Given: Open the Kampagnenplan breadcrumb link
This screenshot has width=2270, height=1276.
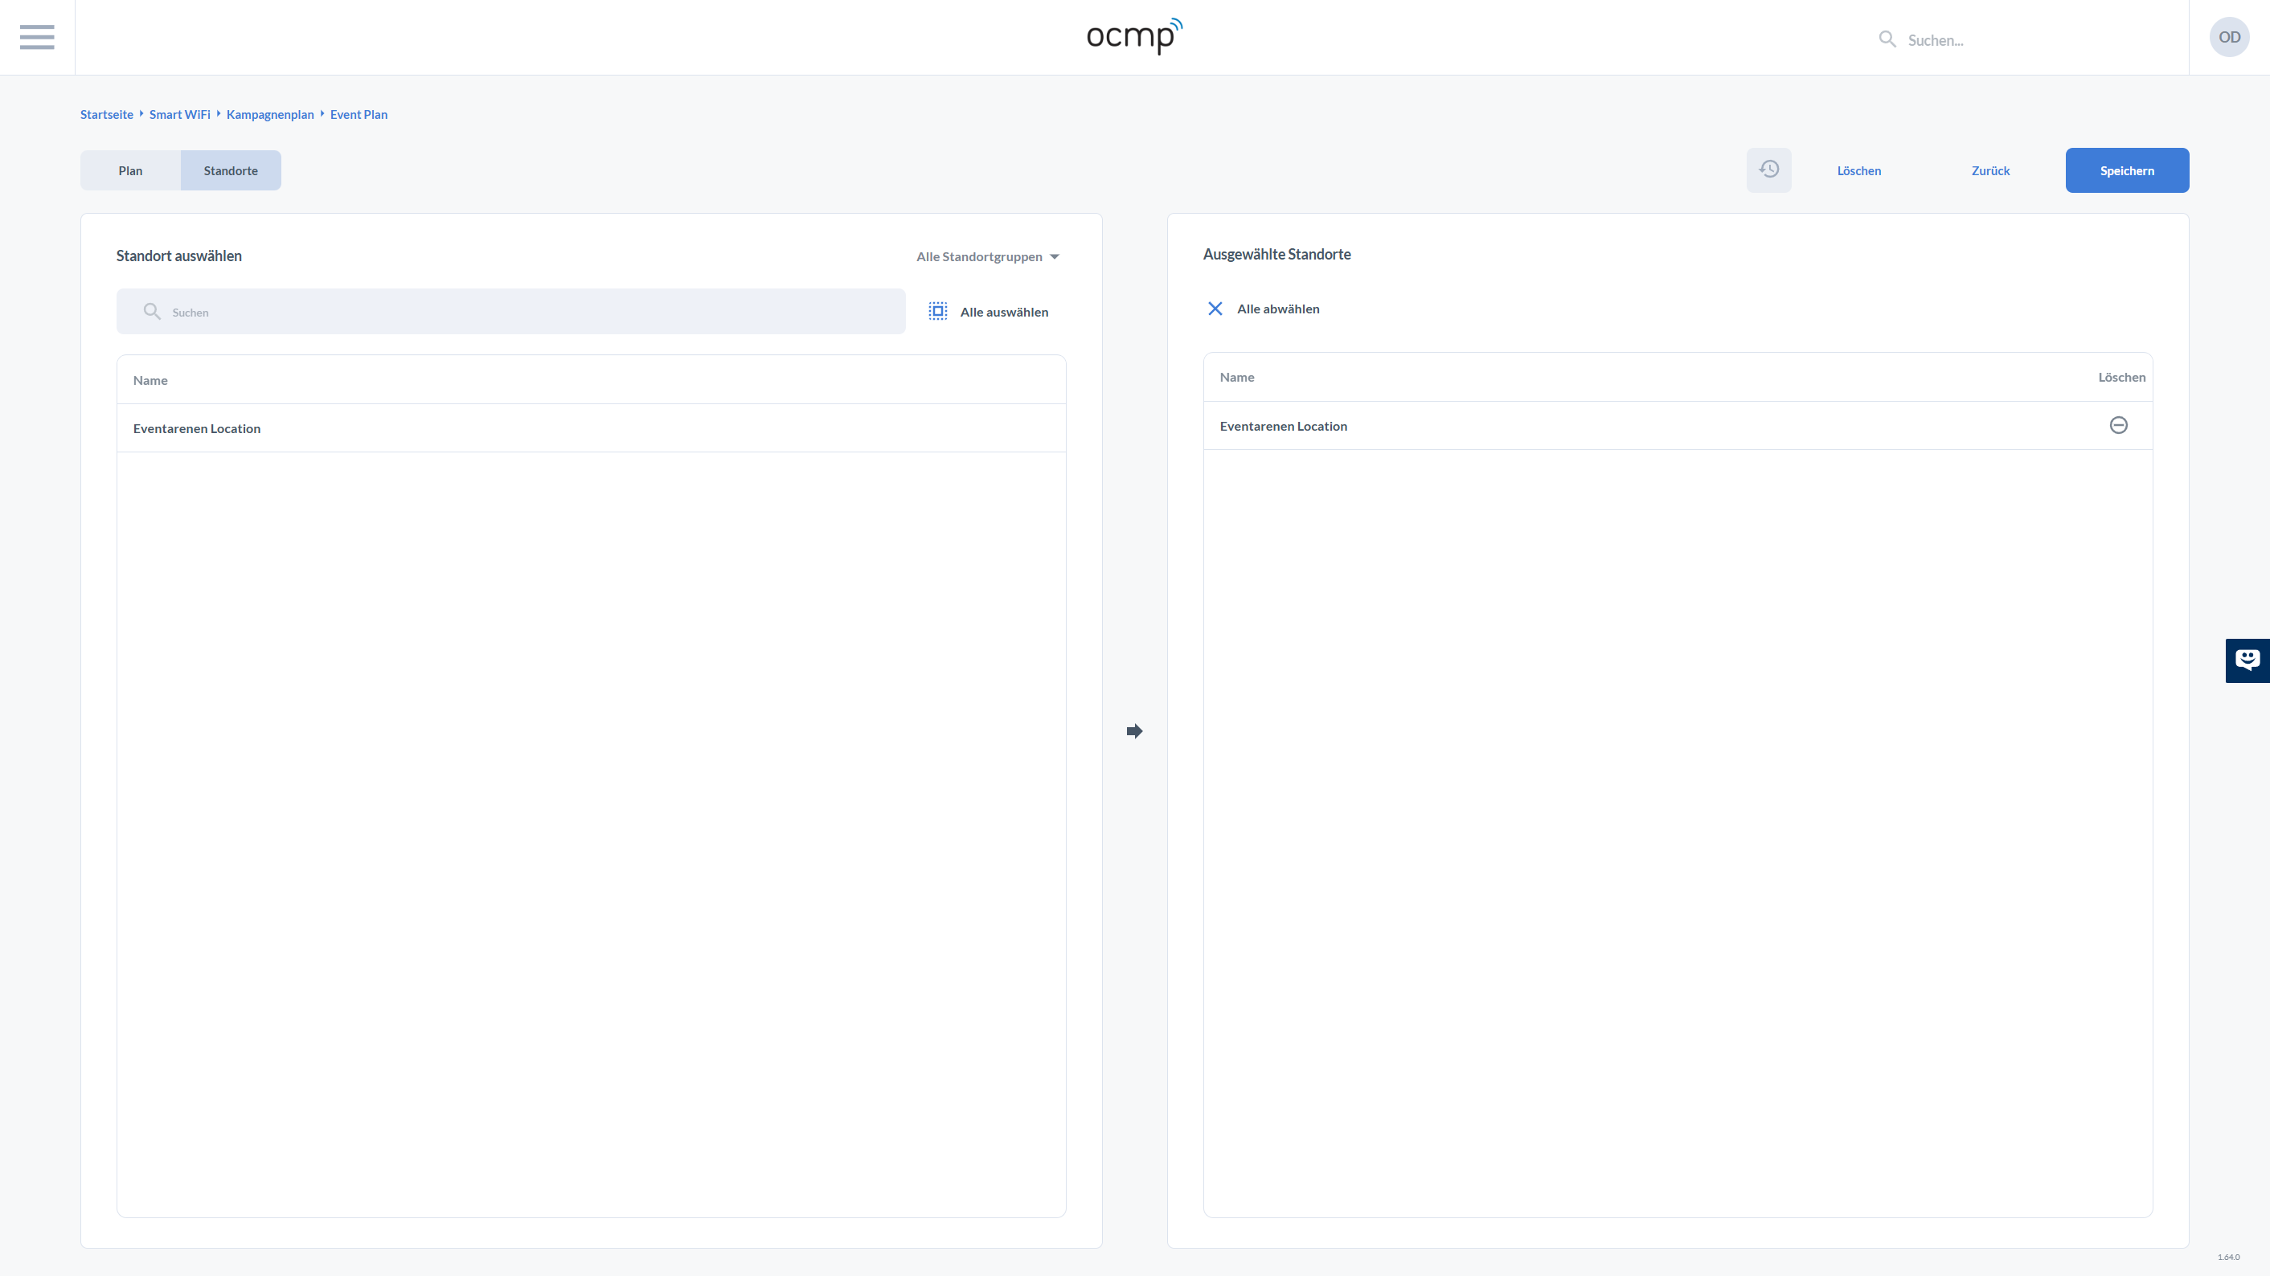Looking at the screenshot, I should [269, 114].
